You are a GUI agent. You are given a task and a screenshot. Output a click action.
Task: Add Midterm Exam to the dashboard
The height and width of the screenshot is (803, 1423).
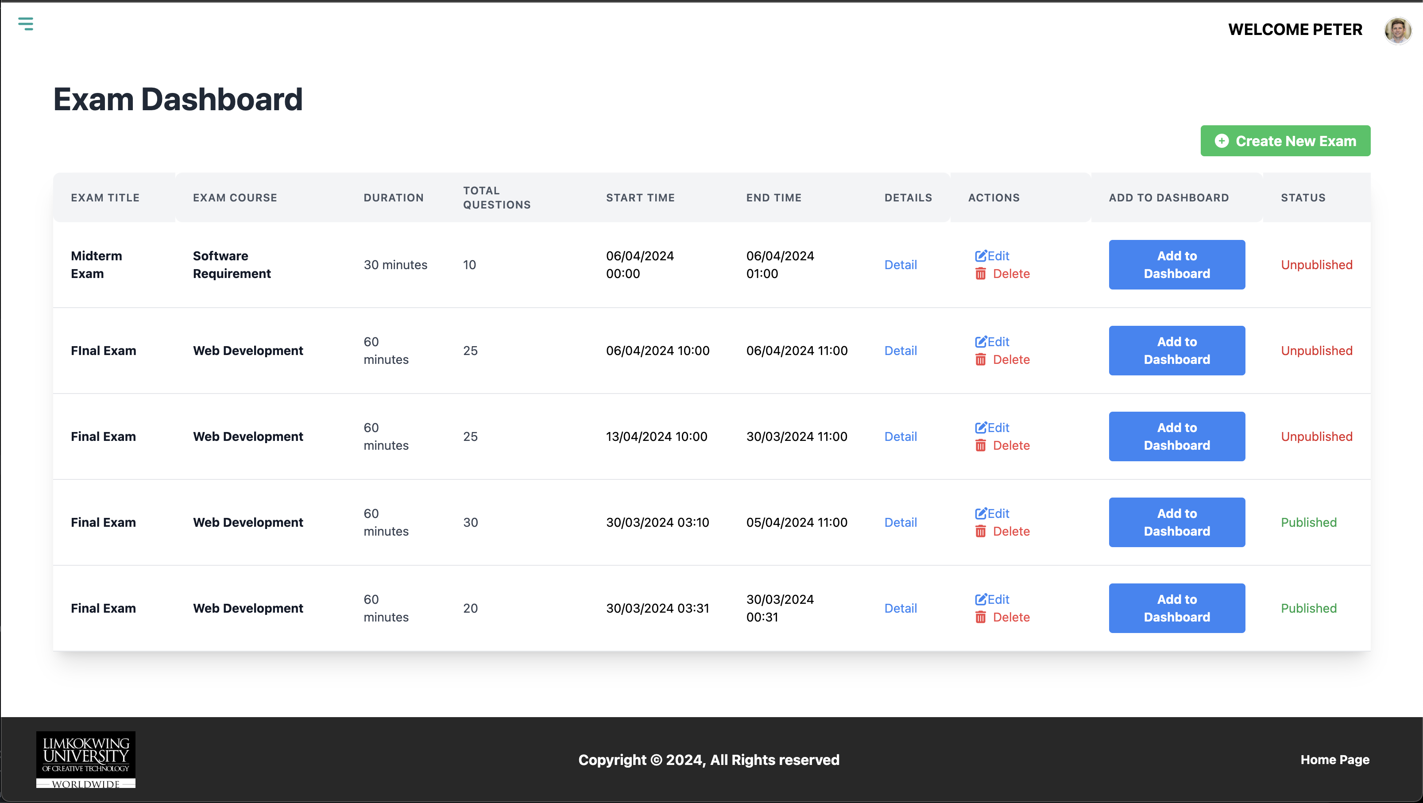point(1177,265)
